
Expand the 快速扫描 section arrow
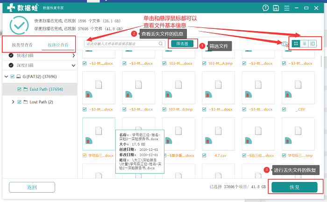(73, 55)
